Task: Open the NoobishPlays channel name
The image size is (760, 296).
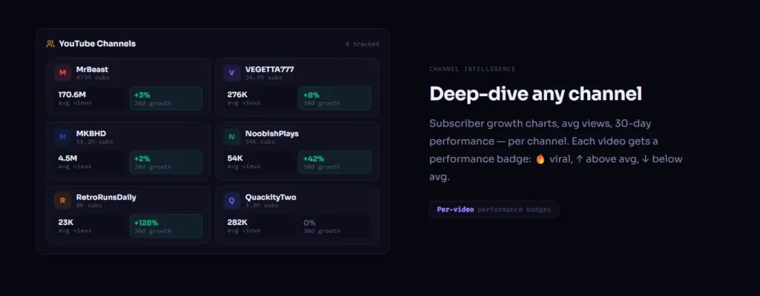Action: click(272, 133)
